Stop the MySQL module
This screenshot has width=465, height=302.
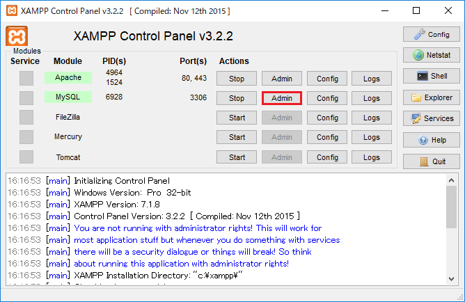point(237,98)
